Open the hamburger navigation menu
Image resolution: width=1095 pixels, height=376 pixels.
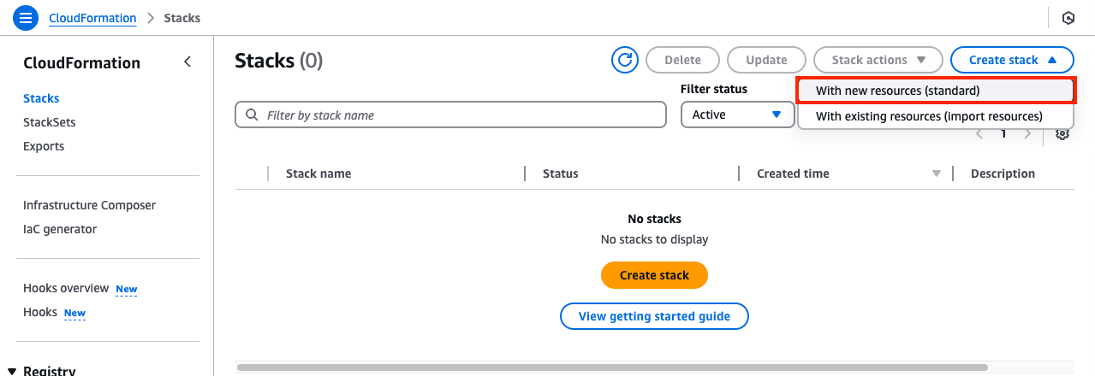click(26, 17)
